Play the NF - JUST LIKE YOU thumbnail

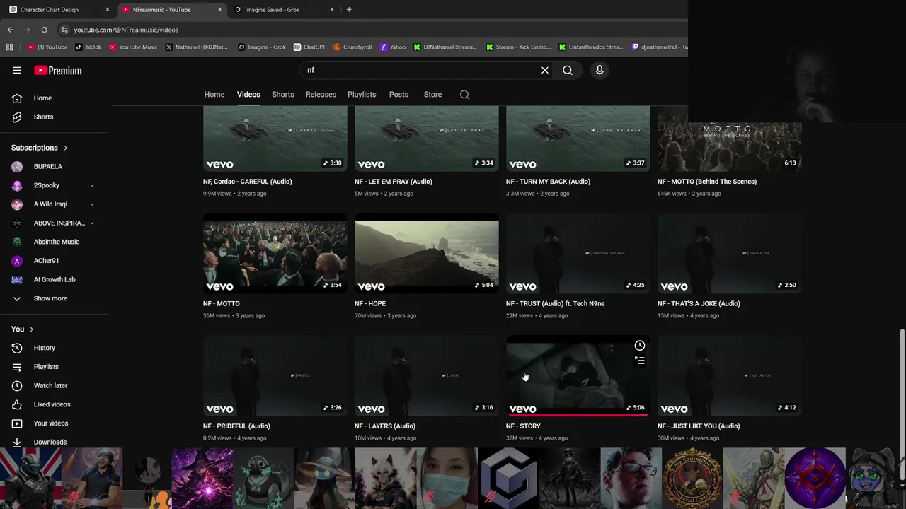[x=729, y=376]
